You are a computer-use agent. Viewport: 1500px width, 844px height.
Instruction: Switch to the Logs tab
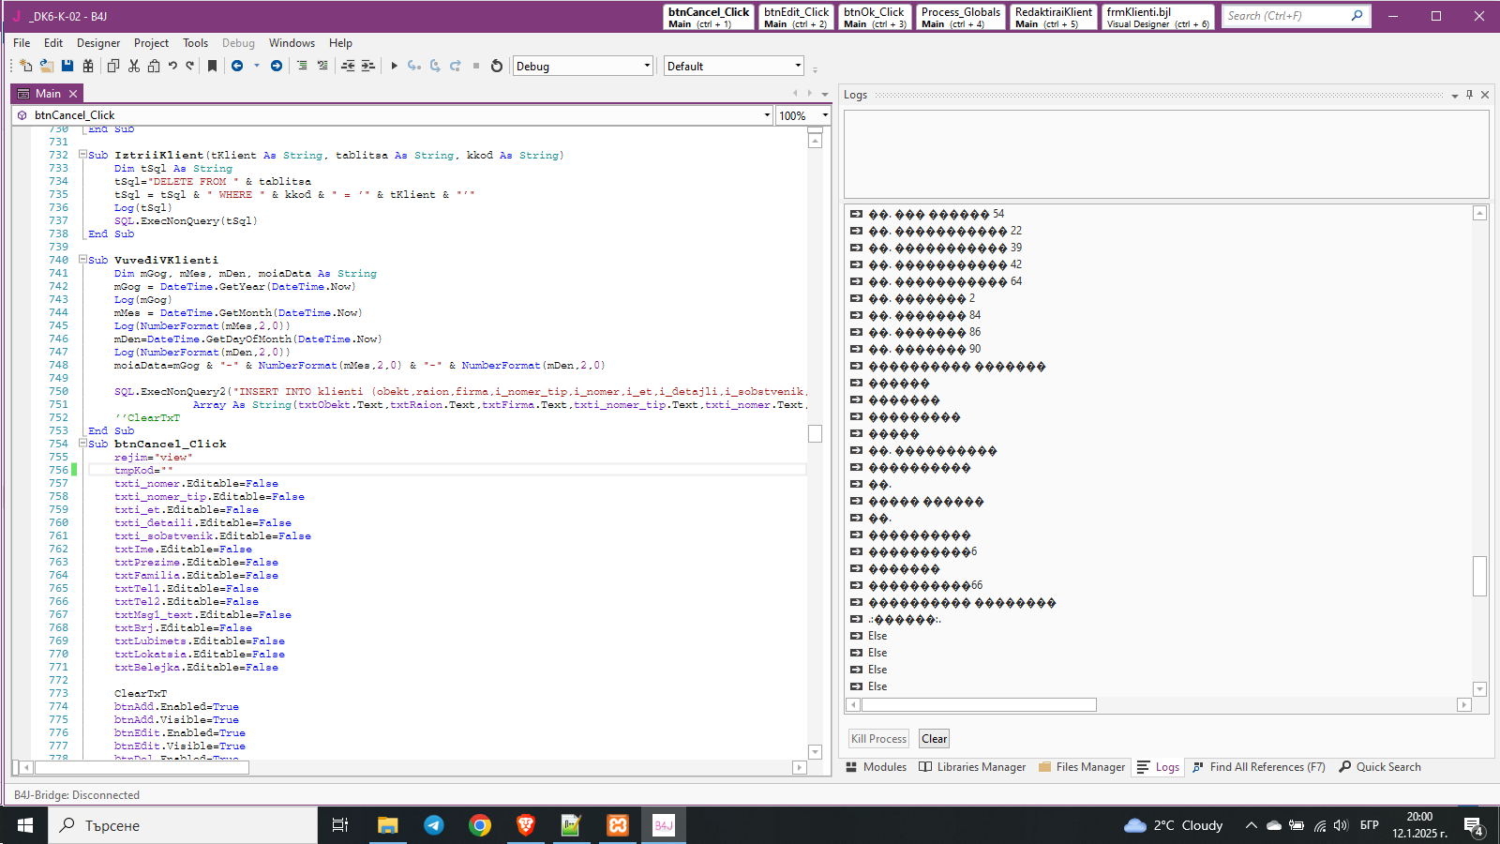click(1158, 767)
